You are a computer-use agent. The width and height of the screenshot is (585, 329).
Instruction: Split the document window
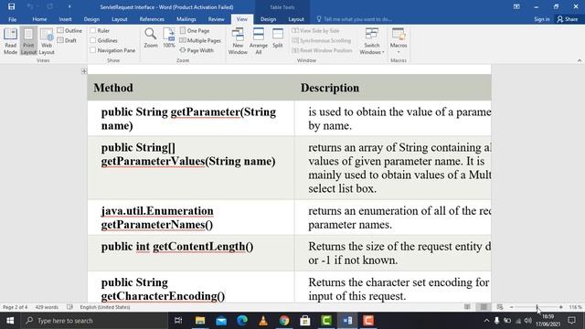pos(278,38)
